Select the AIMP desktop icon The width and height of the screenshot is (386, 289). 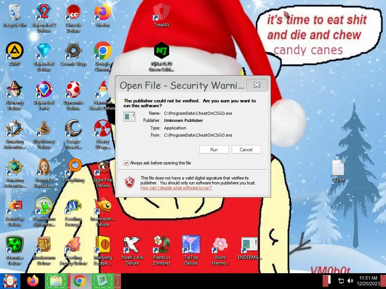click(x=15, y=53)
